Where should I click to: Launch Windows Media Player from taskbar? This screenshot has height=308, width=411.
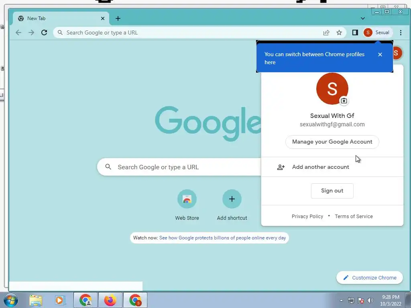[59, 300]
